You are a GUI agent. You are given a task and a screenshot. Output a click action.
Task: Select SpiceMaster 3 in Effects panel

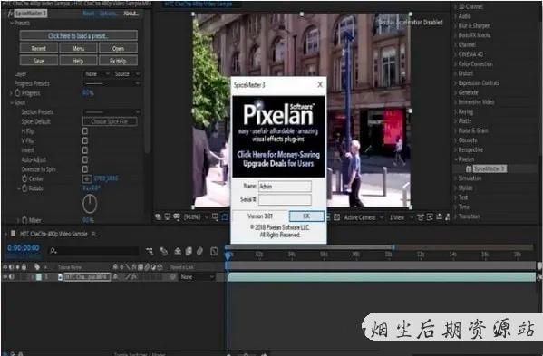pyautogui.click(x=490, y=168)
